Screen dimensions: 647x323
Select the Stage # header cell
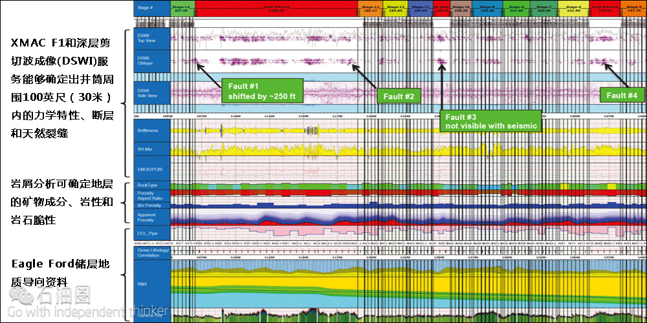152,8
